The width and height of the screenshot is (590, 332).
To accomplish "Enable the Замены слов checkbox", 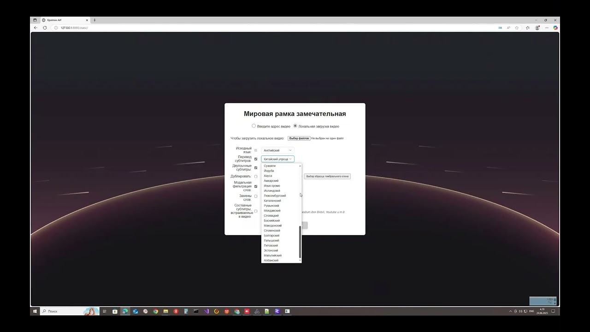I will (x=256, y=196).
